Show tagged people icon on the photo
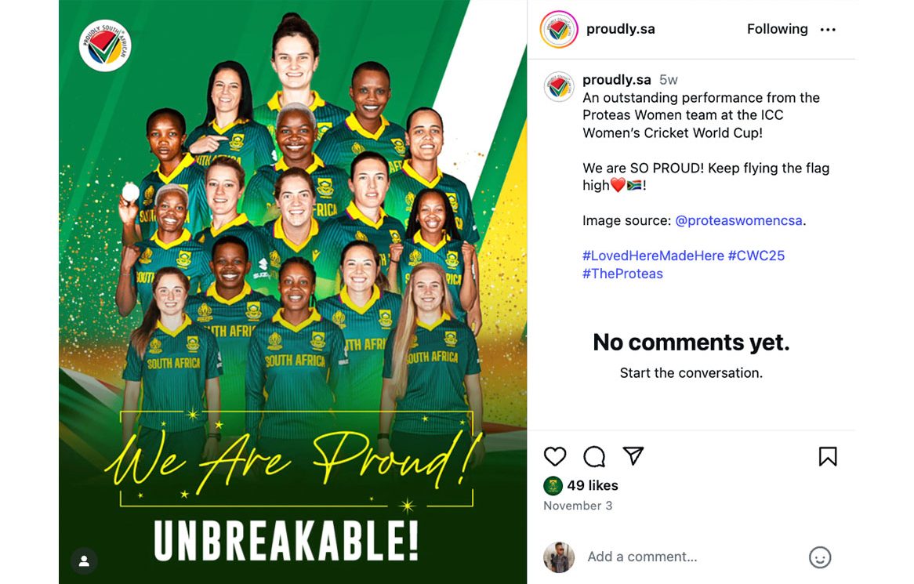 84,560
